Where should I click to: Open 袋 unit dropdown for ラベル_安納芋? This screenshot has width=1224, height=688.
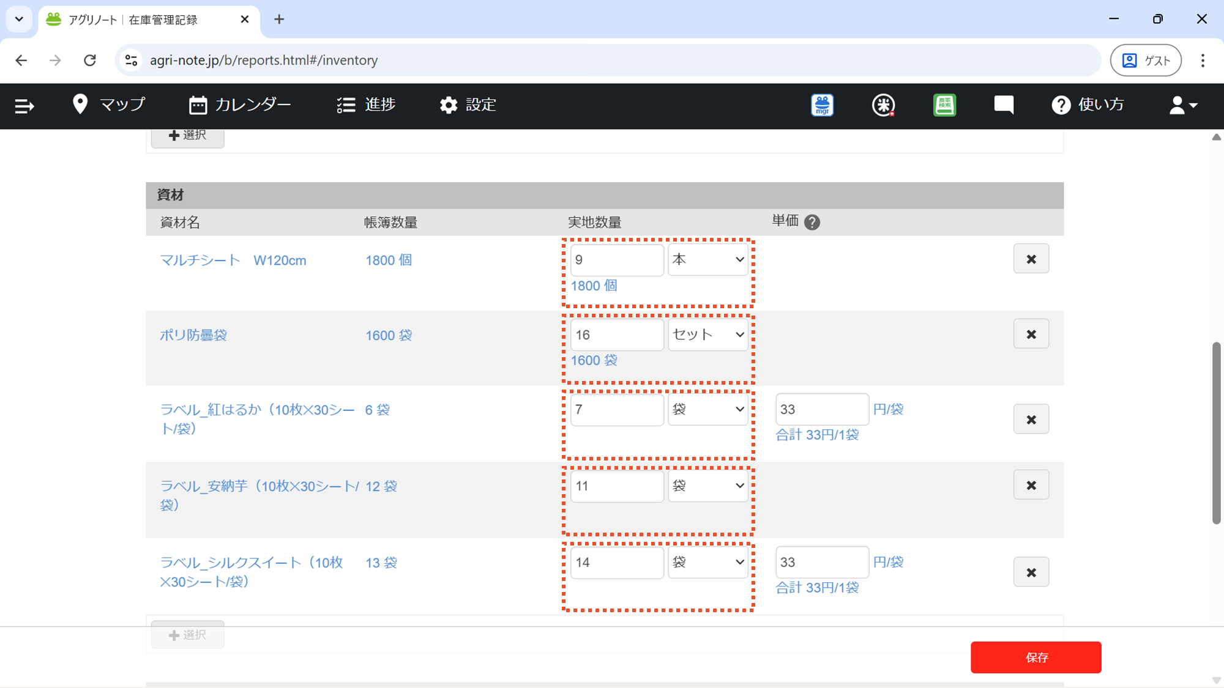(x=708, y=486)
